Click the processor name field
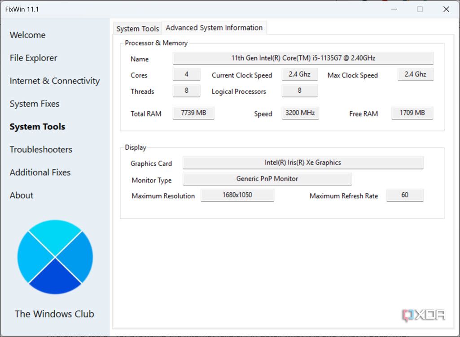The image size is (460, 337). point(303,58)
